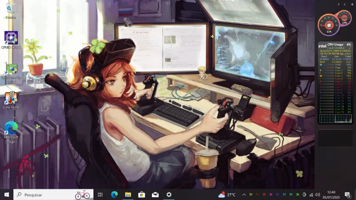The image size is (356, 200).
Task: Click the Core 3 row showing 14%
Action: [335, 76]
